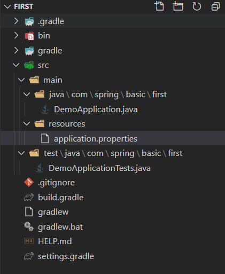
Task: Click the green src folder code icon
Action: (x=29, y=65)
